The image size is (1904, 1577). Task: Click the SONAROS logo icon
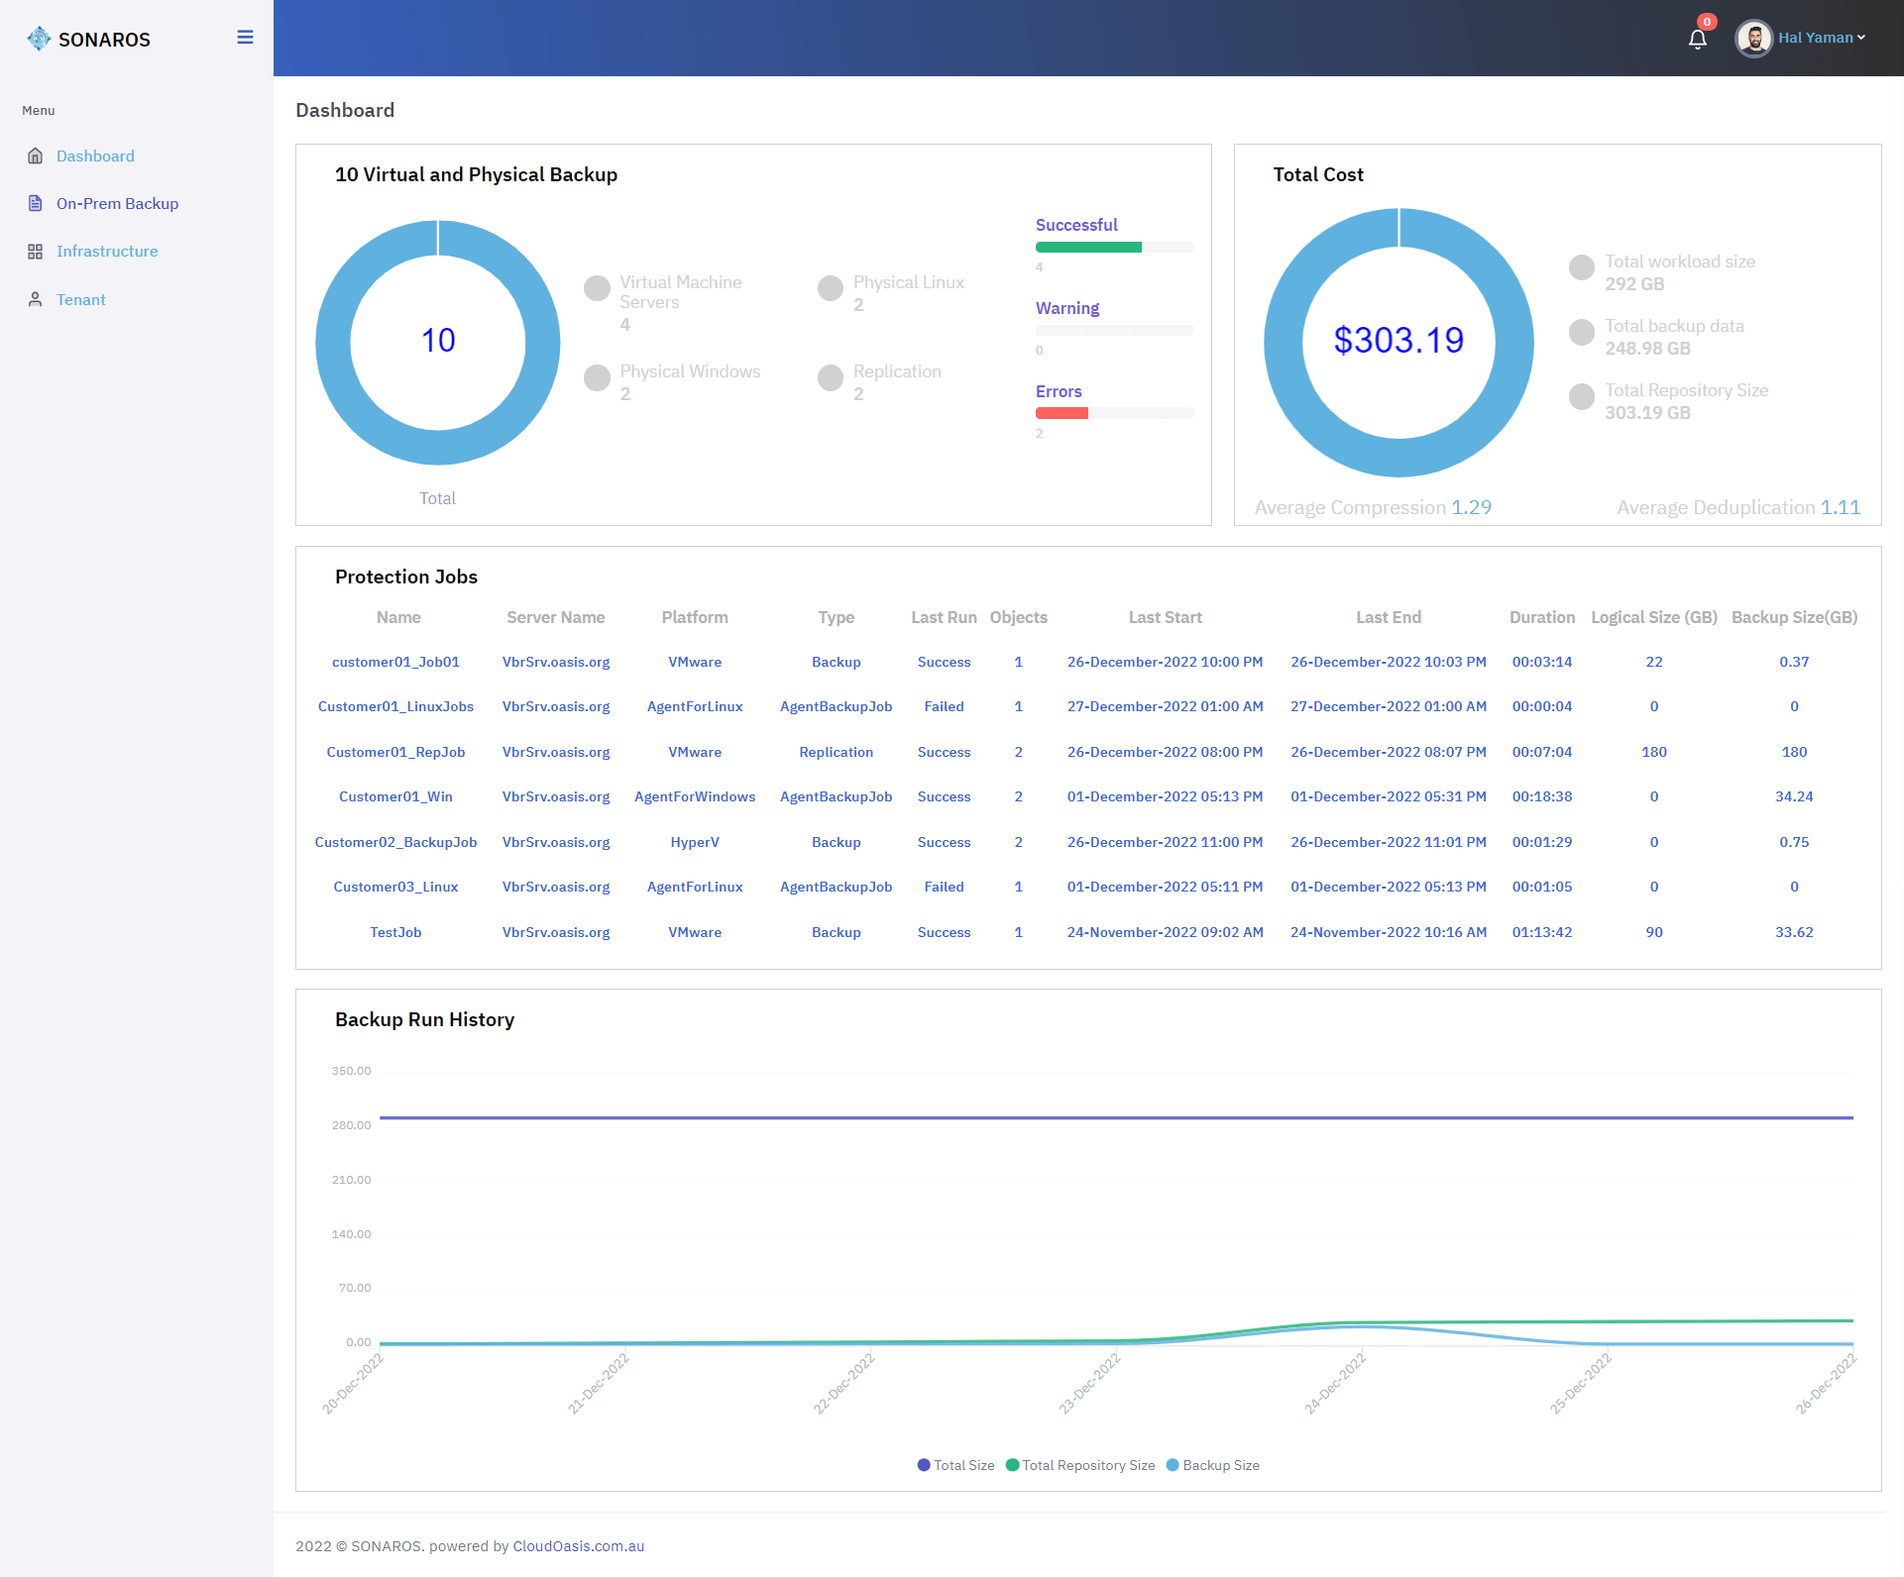[x=39, y=39]
